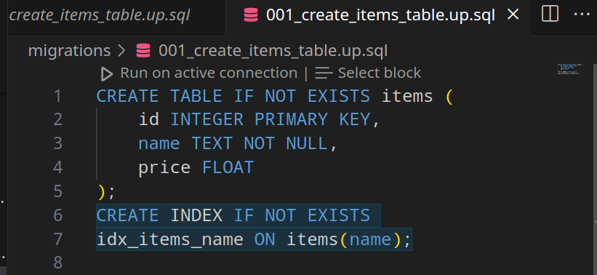Screen dimensions: 597x275
Task: Click line number 1 in the gutter
Action: tap(58, 96)
